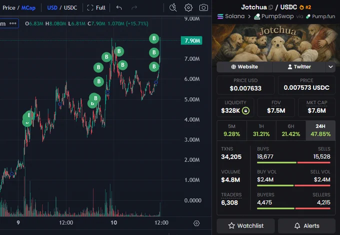Click the 0.007573 USDC price value
Image resolution: width=340 pixels, height=235 pixels.
pyautogui.click(x=306, y=88)
